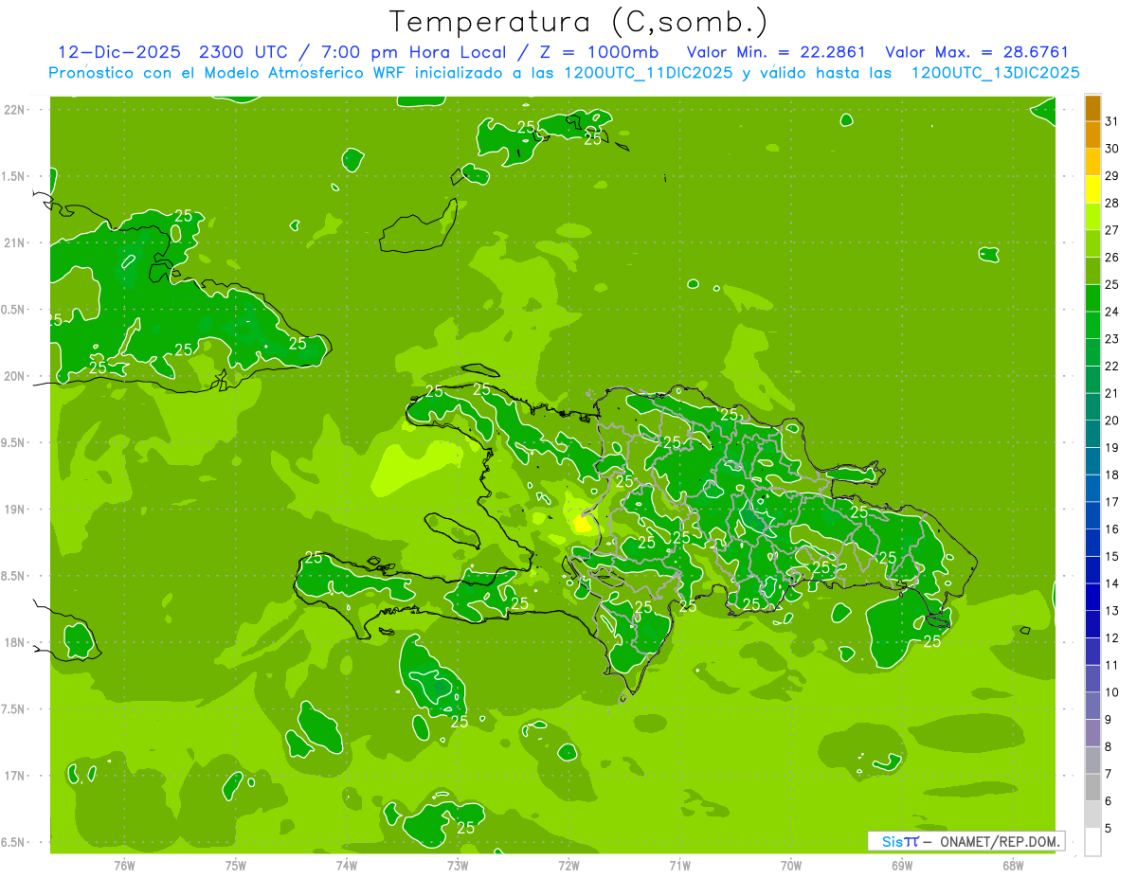Click the "2300 UTC" time text
Image resolution: width=1137 pixels, height=878 pixels.
[245, 52]
